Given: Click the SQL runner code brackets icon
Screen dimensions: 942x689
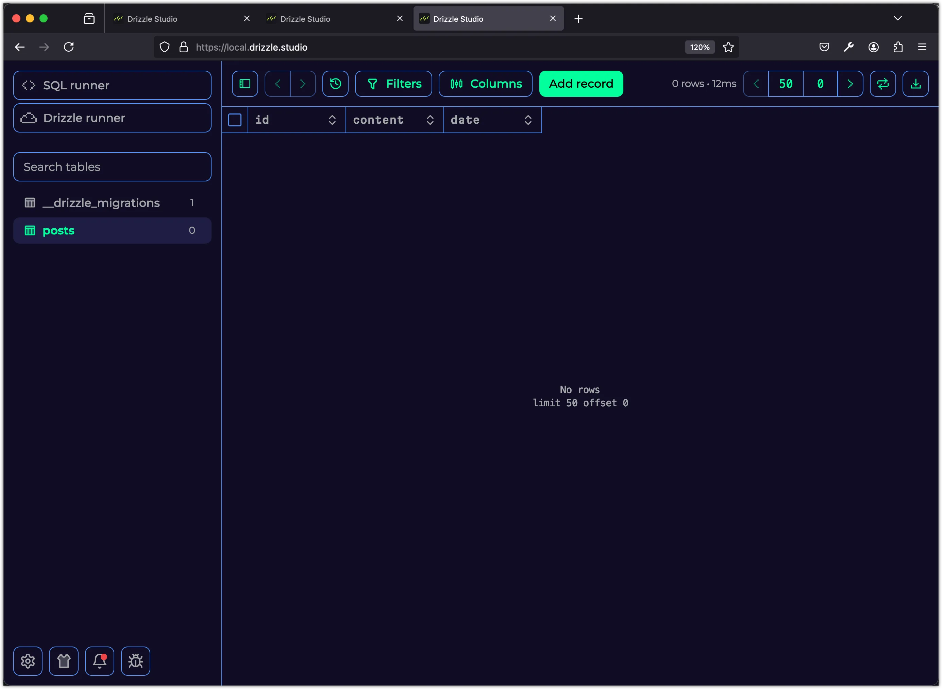Looking at the screenshot, I should 28,85.
